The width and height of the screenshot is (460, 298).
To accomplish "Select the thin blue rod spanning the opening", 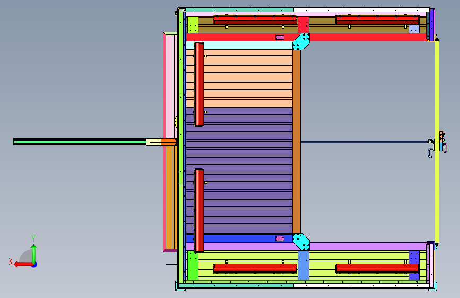I will click(364, 142).
